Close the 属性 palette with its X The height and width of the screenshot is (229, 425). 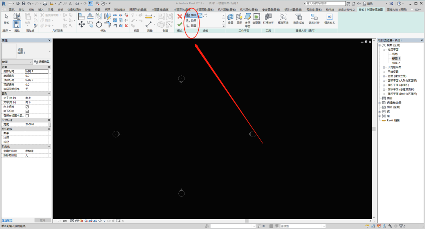tap(49, 40)
